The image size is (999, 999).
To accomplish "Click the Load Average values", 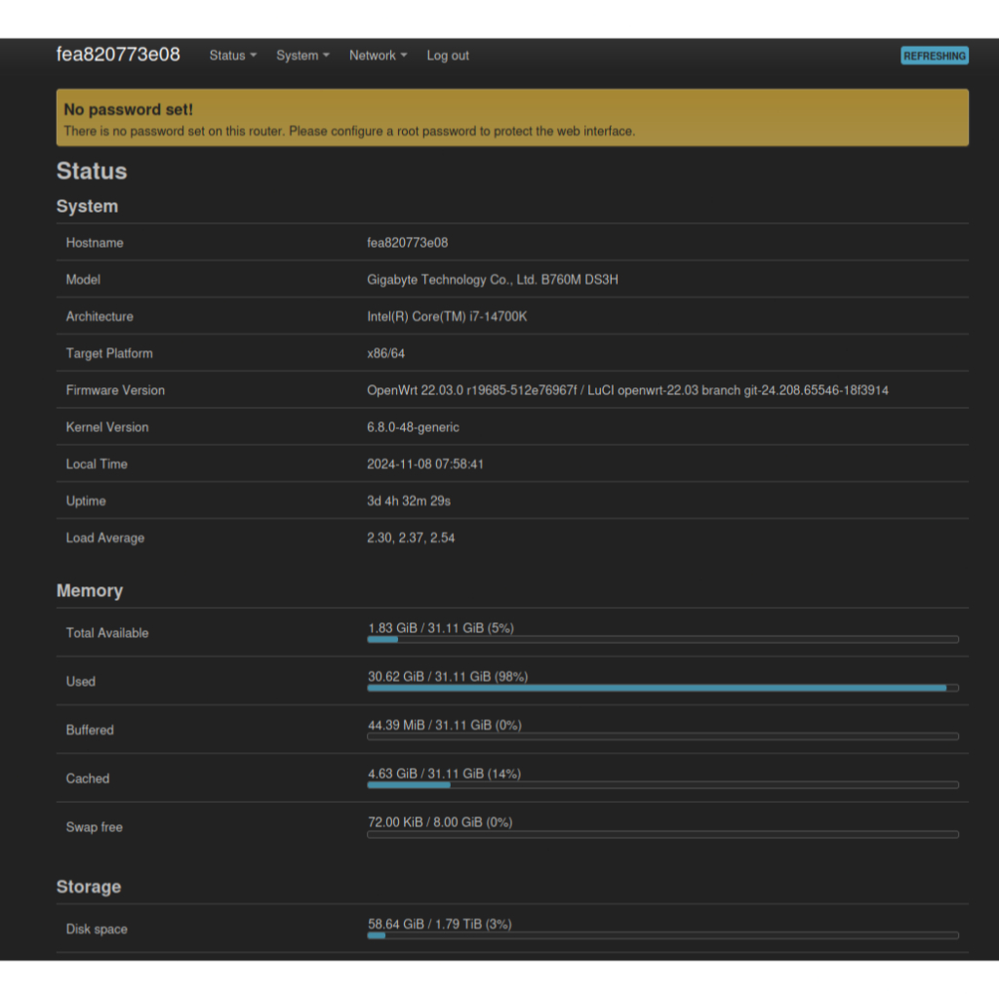I will pos(411,538).
